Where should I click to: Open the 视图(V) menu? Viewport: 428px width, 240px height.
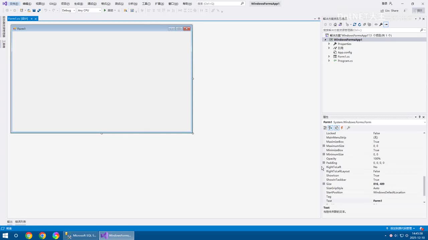[40, 4]
